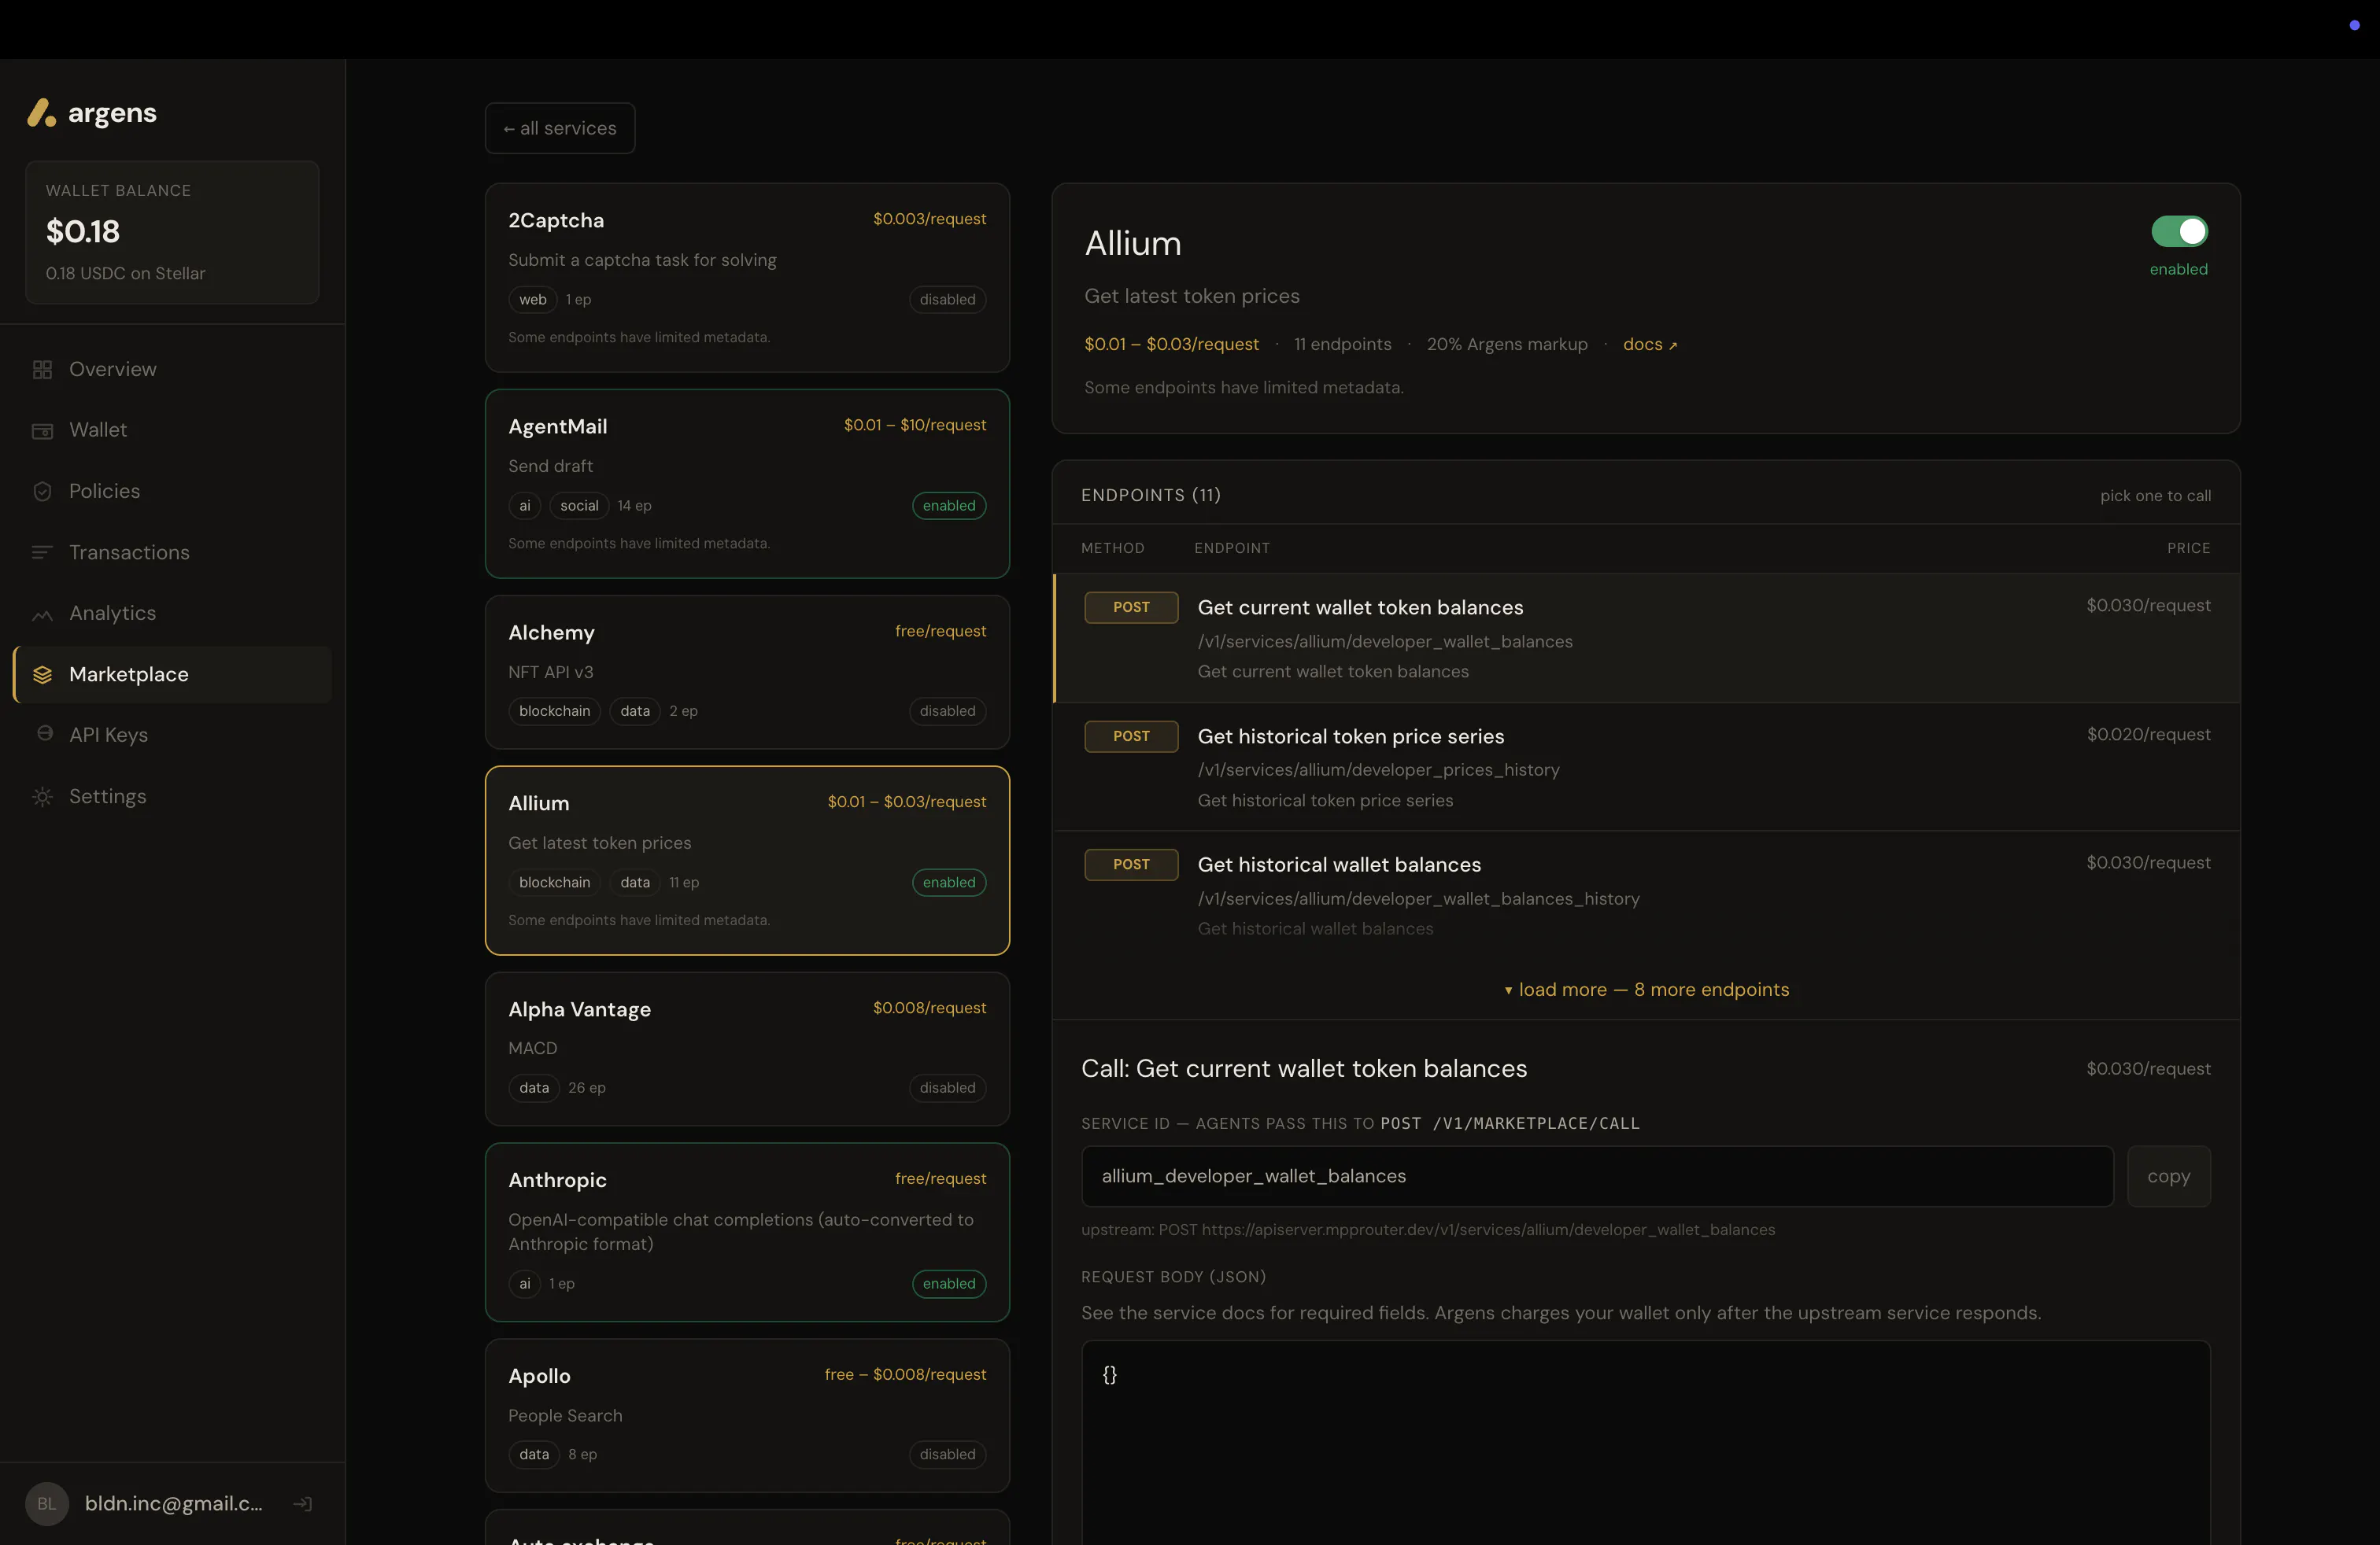Open the Alchemy service card
Viewport: 2380px width, 1545px height.
click(x=747, y=673)
